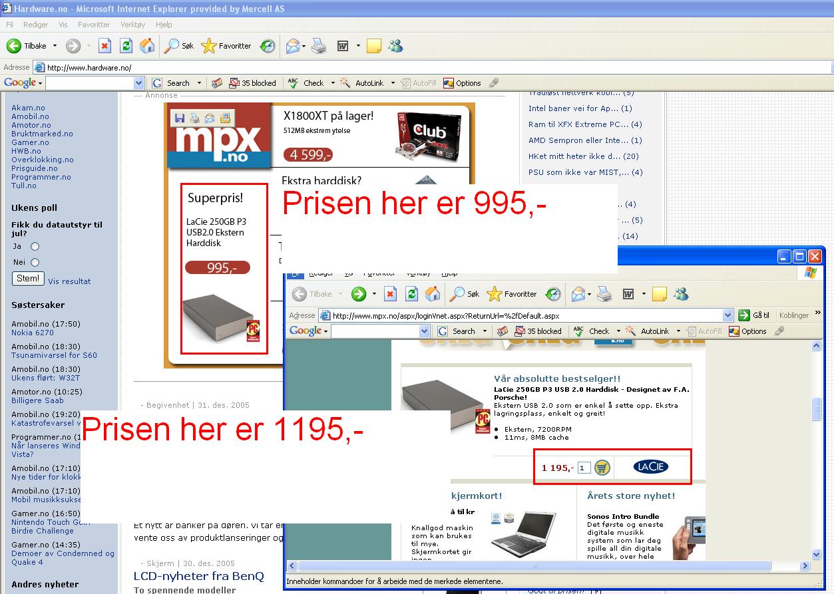Open Fil menu in main window

click(x=10, y=25)
